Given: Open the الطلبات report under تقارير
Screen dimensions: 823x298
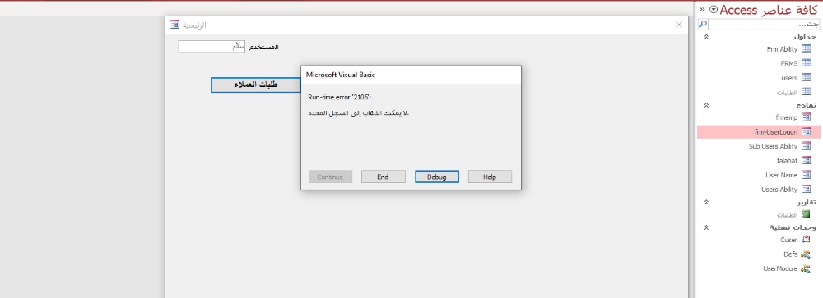Looking at the screenshot, I should [x=794, y=215].
